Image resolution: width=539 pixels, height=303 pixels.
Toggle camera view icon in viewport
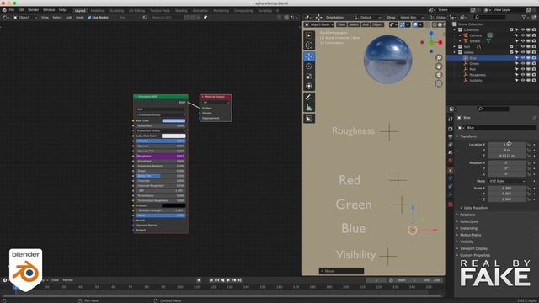pos(439,75)
